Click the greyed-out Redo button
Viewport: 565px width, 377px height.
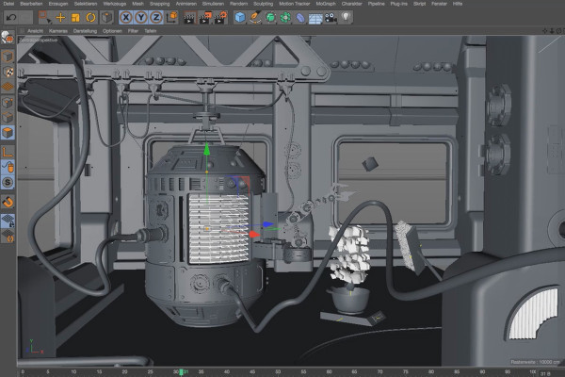[x=26, y=17]
